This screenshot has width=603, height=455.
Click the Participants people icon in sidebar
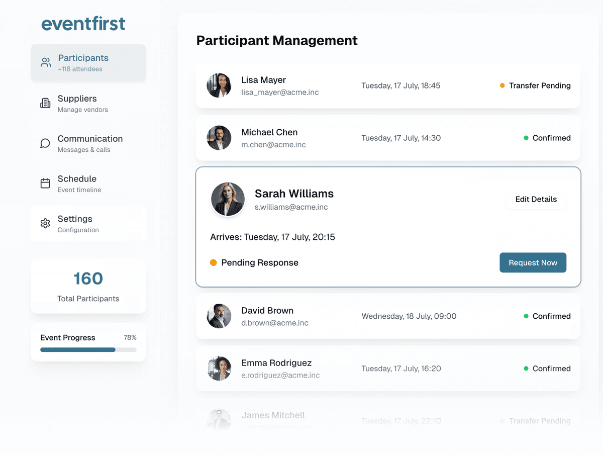click(x=46, y=62)
